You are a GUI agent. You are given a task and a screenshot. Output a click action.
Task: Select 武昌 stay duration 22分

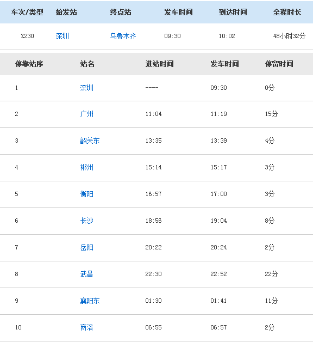[271, 274]
